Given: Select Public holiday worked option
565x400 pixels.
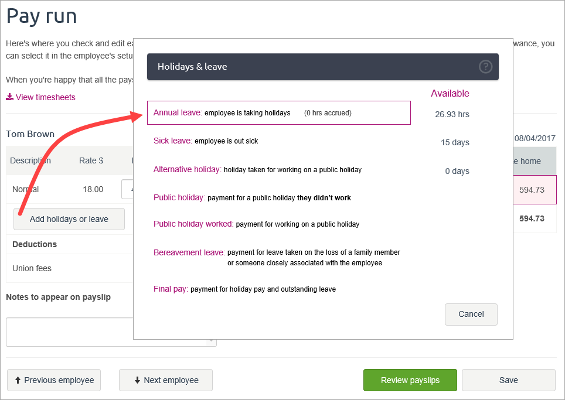Looking at the screenshot, I should tap(193, 224).
